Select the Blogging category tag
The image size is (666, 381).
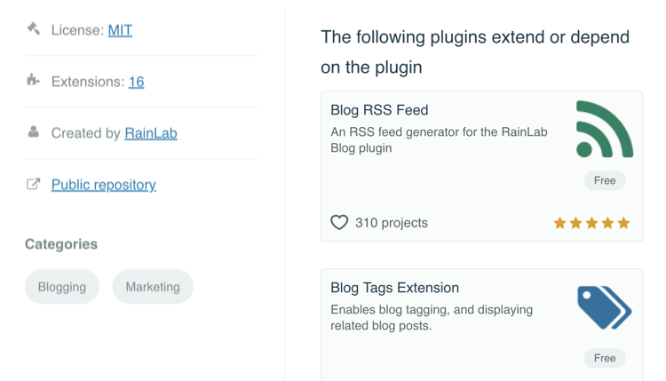[x=62, y=287]
